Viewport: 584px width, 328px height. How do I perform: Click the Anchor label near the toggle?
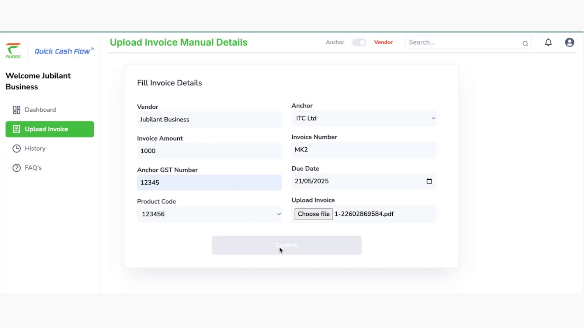[335, 42]
